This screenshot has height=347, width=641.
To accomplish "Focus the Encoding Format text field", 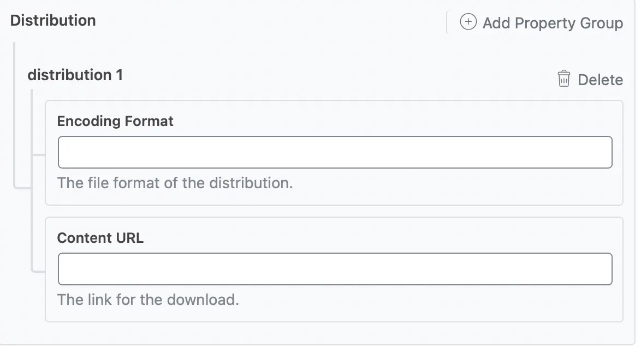I will click(335, 152).
